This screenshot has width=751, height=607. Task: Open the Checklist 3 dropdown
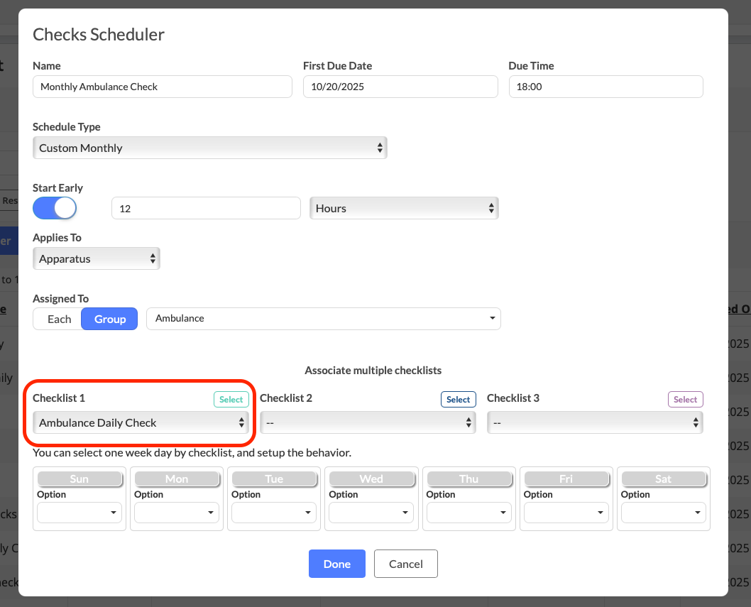595,422
